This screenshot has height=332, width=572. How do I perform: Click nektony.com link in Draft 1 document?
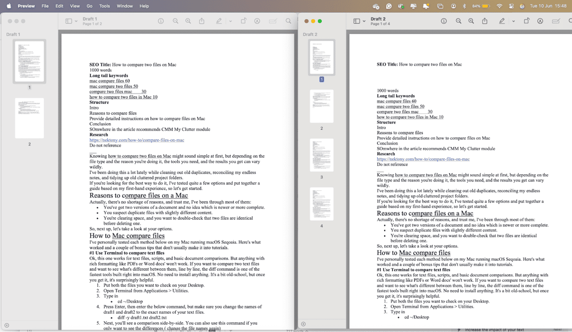pyautogui.click(x=136, y=140)
